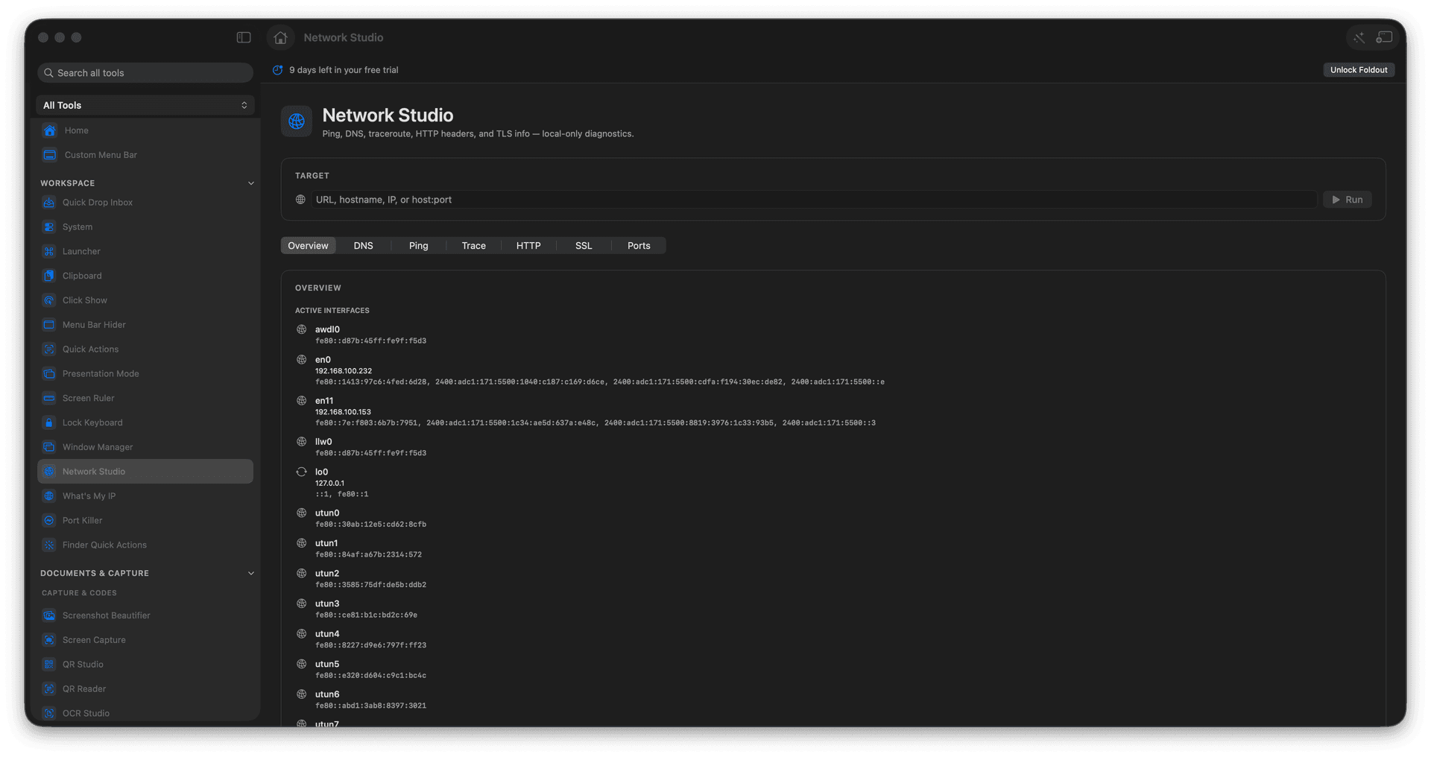Click the globe icon beside en0
This screenshot has height=757, width=1431.
(x=302, y=359)
